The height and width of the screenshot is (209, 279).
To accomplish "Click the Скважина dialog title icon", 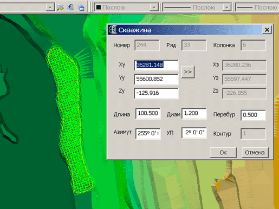I will click(x=113, y=30).
